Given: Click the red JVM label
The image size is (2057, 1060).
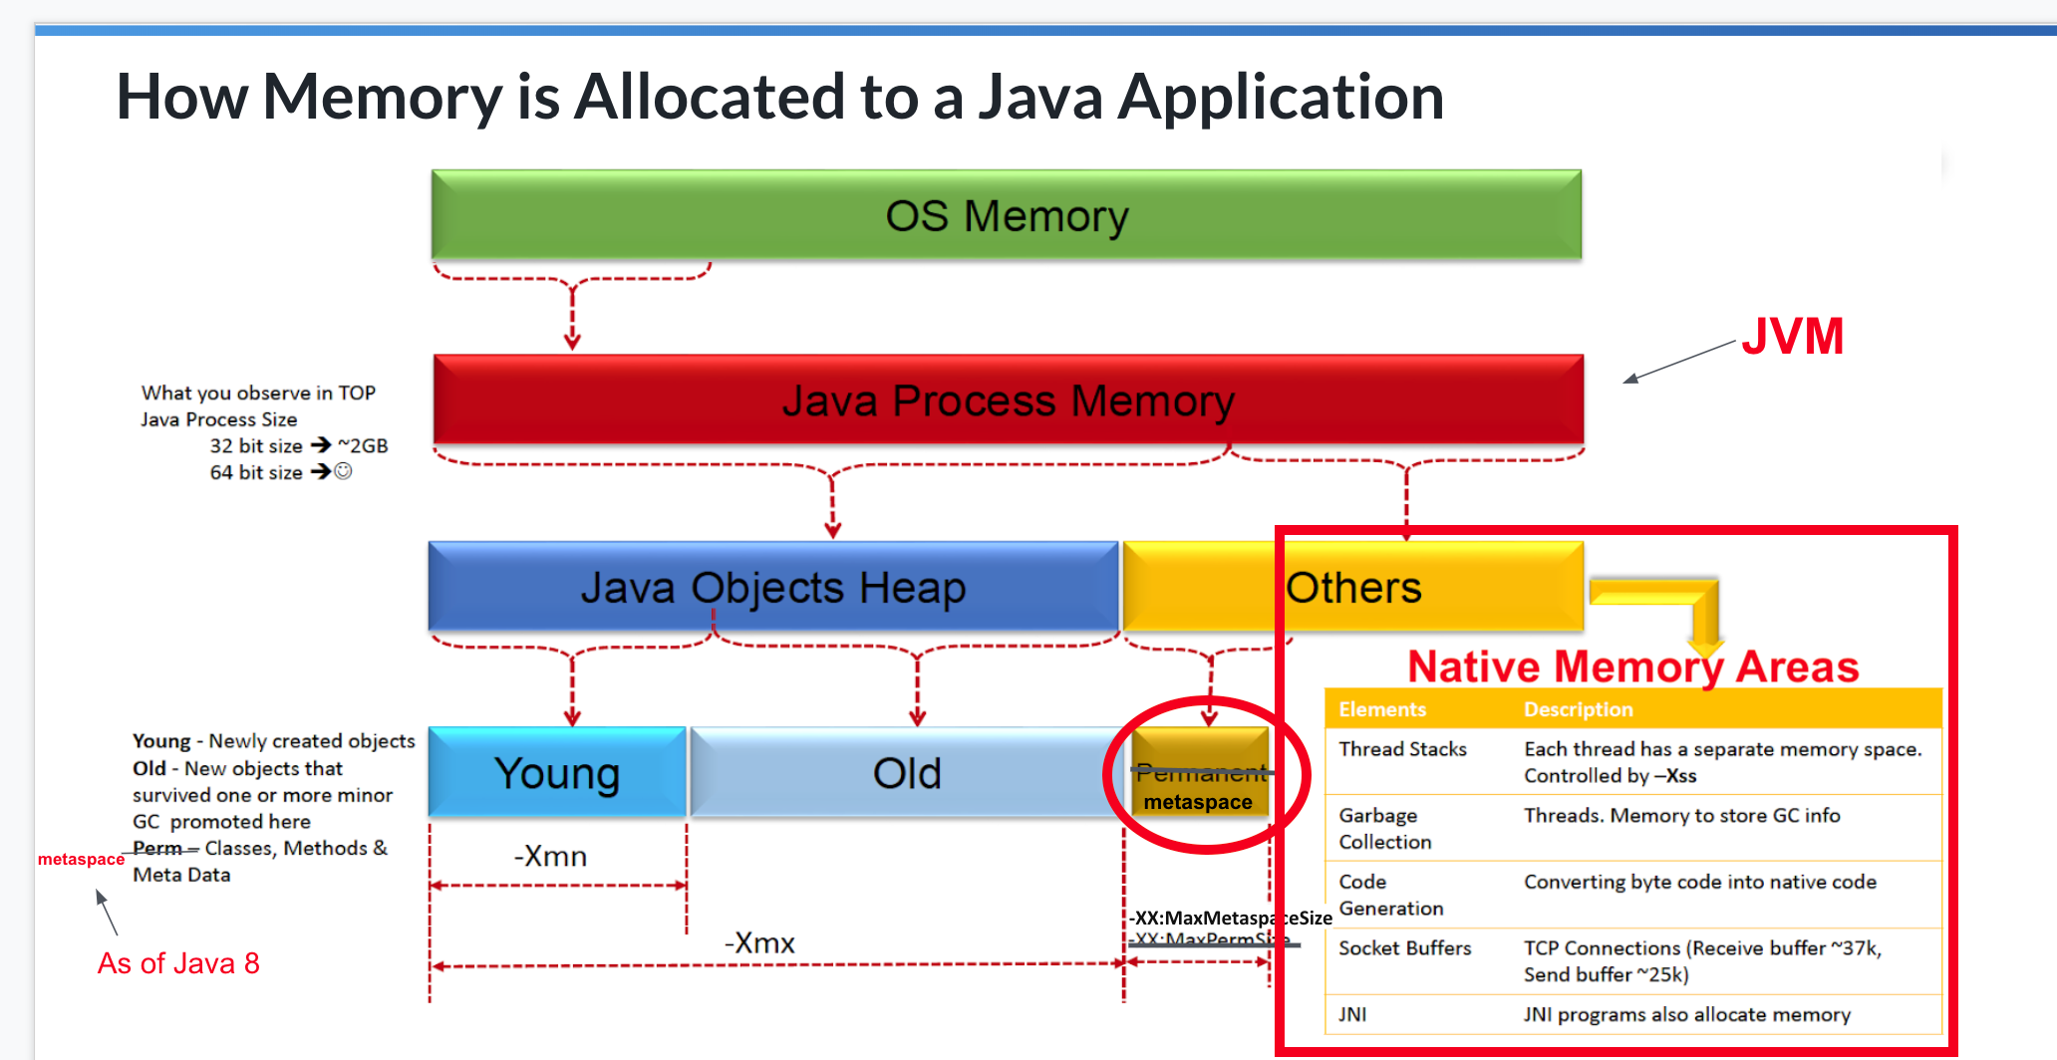Looking at the screenshot, I should (x=1793, y=336).
